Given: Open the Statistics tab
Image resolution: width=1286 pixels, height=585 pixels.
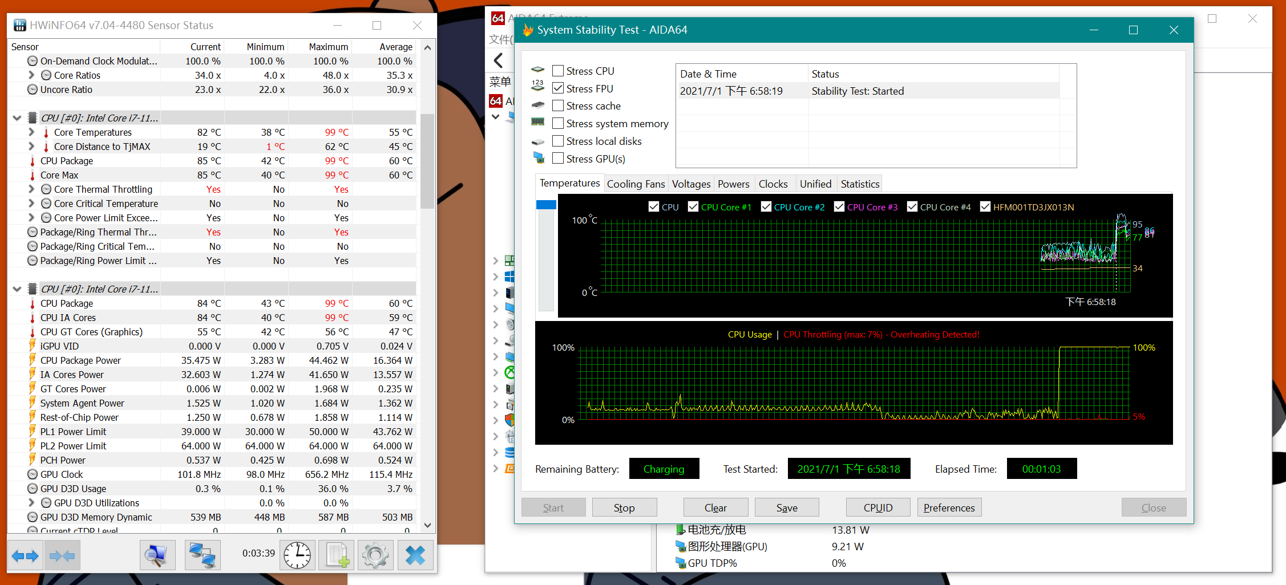Looking at the screenshot, I should [x=859, y=184].
